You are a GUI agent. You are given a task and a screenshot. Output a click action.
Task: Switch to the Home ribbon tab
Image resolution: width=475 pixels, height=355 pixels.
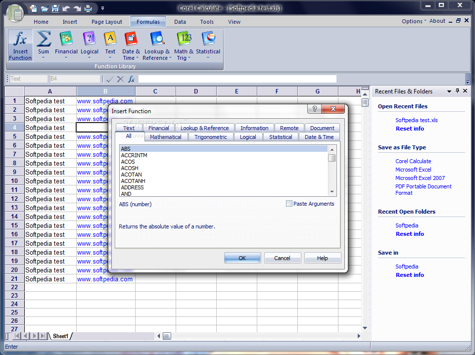tap(41, 22)
